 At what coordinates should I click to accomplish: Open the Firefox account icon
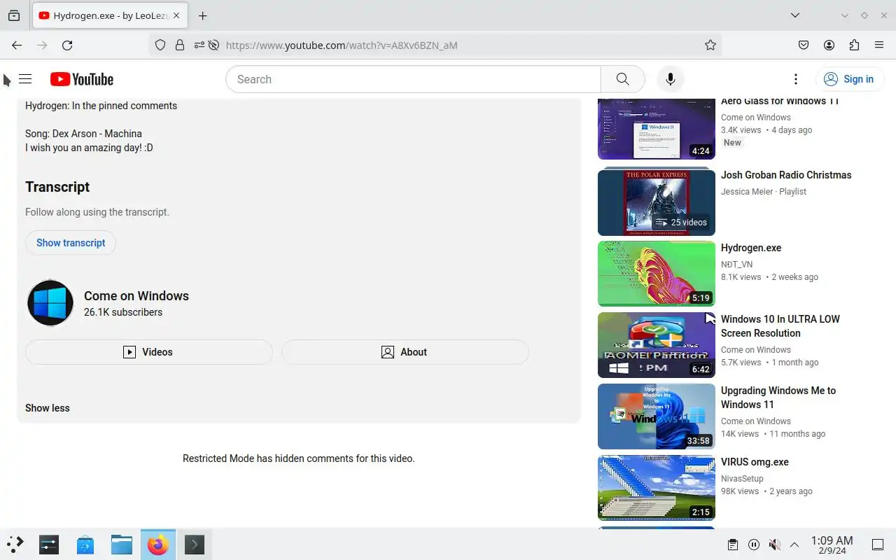click(829, 45)
